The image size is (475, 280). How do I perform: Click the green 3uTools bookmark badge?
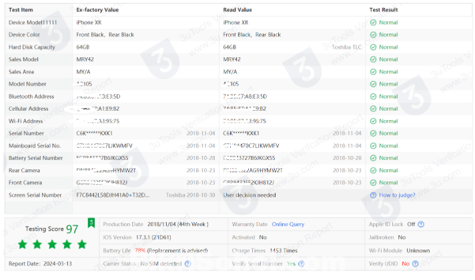tap(91, 223)
